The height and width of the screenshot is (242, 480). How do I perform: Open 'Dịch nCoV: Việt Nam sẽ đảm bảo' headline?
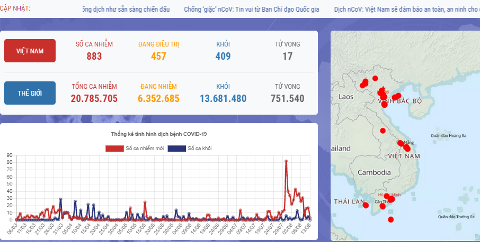coord(407,9)
